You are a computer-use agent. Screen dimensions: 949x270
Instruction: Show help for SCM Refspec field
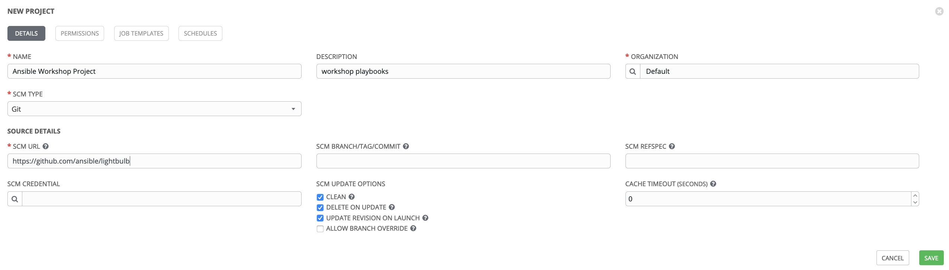[672, 146]
